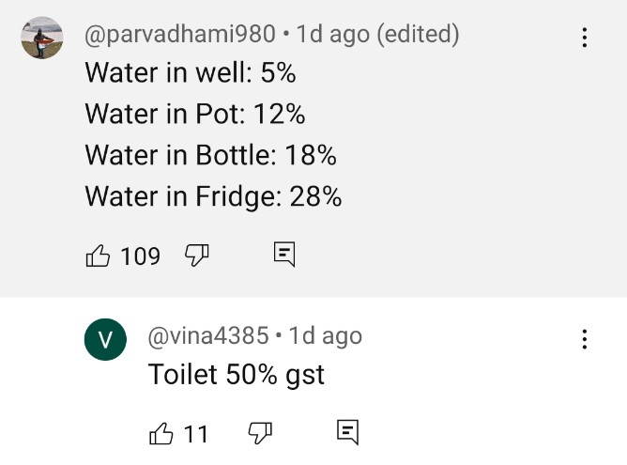Like the vina4385 reply

pyautogui.click(x=162, y=433)
